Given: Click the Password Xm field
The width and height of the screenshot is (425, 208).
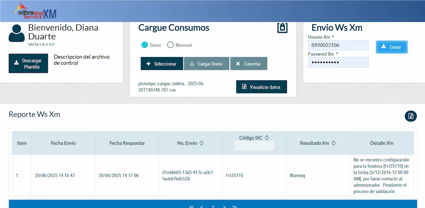Looking at the screenshot, I should click(x=338, y=62).
